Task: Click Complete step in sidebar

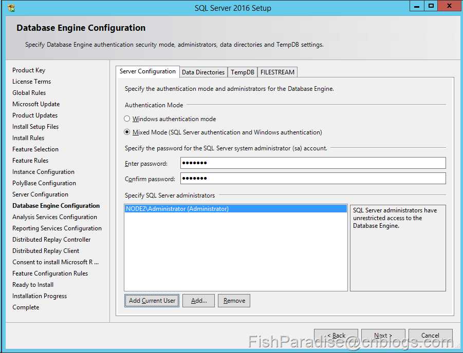Action: (x=26, y=307)
